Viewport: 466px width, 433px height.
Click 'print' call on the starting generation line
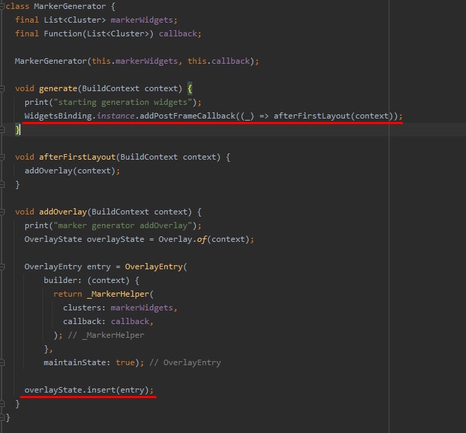coord(36,102)
